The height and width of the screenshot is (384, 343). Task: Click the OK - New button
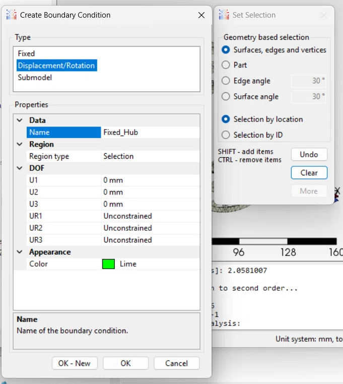[x=75, y=363]
